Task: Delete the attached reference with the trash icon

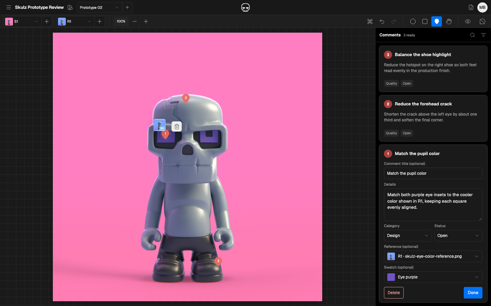Action: (177, 126)
